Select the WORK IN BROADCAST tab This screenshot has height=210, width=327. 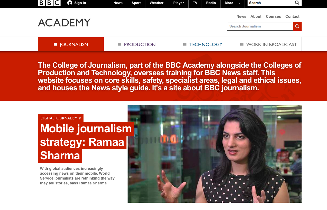point(269,44)
